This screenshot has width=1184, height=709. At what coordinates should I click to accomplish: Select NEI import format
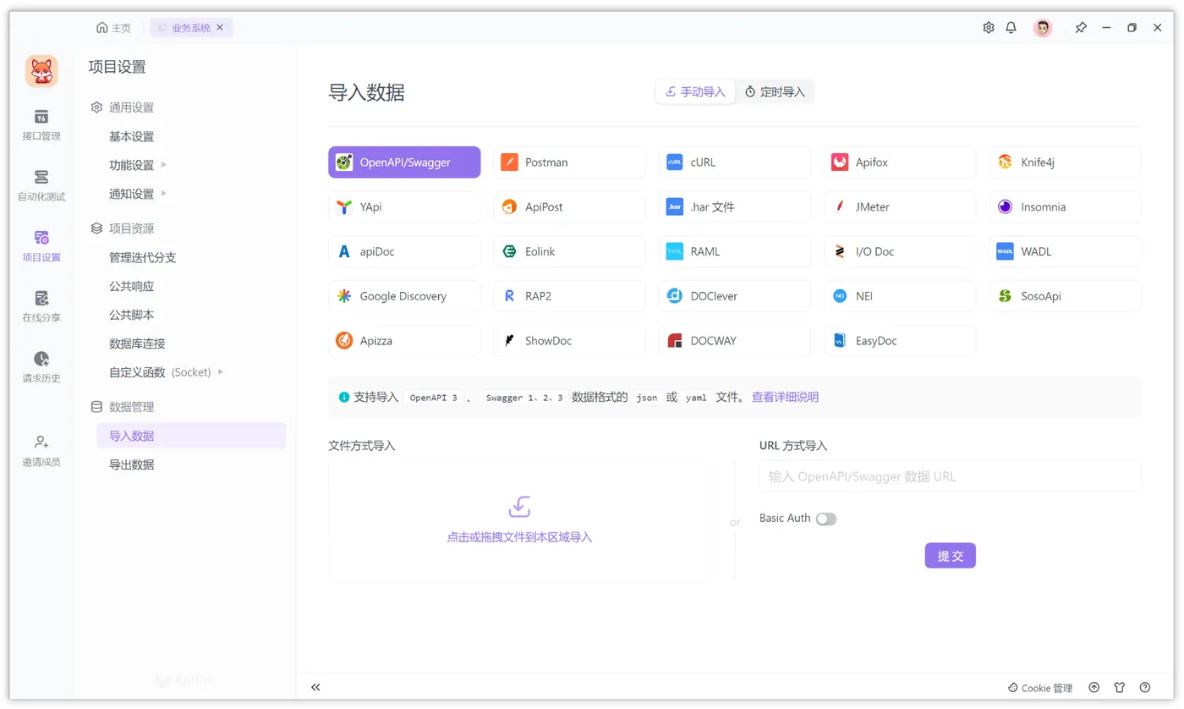click(900, 296)
